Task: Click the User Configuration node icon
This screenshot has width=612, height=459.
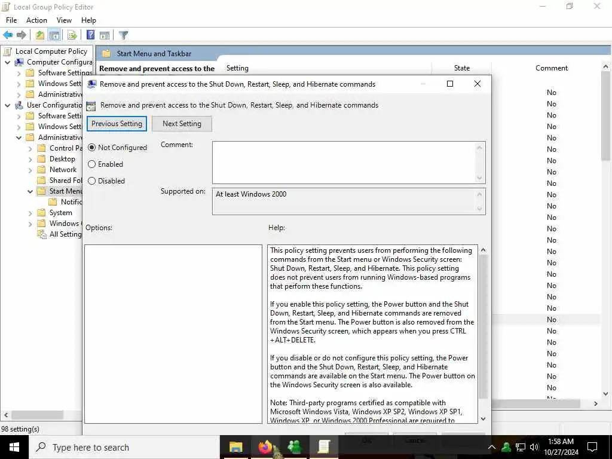Action: point(19,105)
